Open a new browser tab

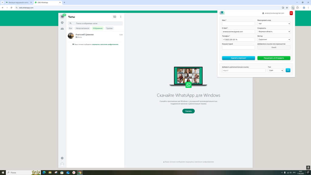click(64, 2)
